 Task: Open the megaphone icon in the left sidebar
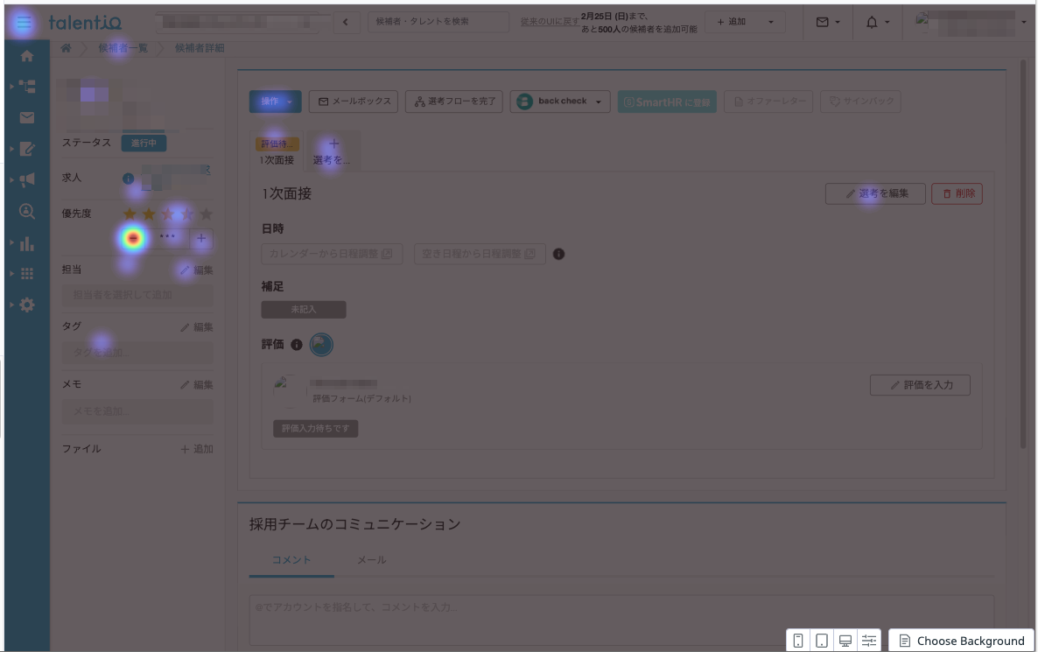coord(27,180)
